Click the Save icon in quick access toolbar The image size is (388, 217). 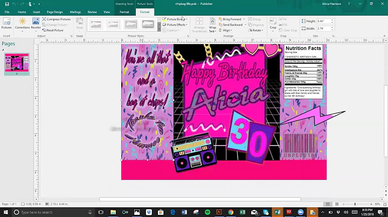(7, 4)
